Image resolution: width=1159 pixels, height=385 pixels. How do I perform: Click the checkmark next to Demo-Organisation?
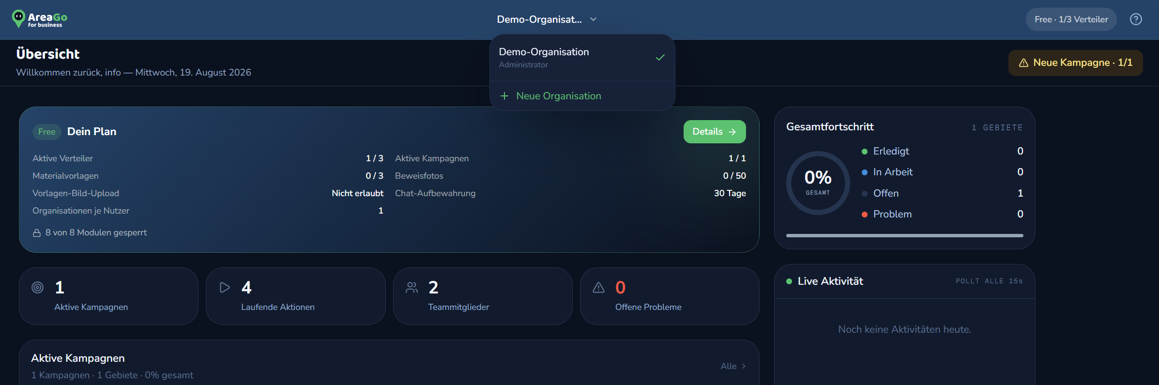coord(660,58)
